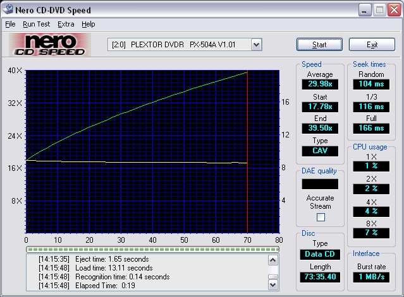Viewport: 404px width, 297px height.
Task: Click the empty DAE quality field
Action: pos(320,184)
